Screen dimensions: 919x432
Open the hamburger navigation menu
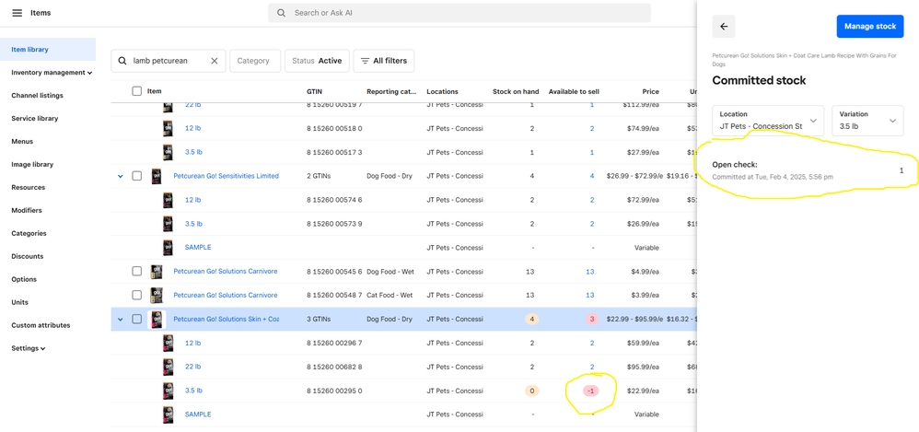(x=17, y=13)
